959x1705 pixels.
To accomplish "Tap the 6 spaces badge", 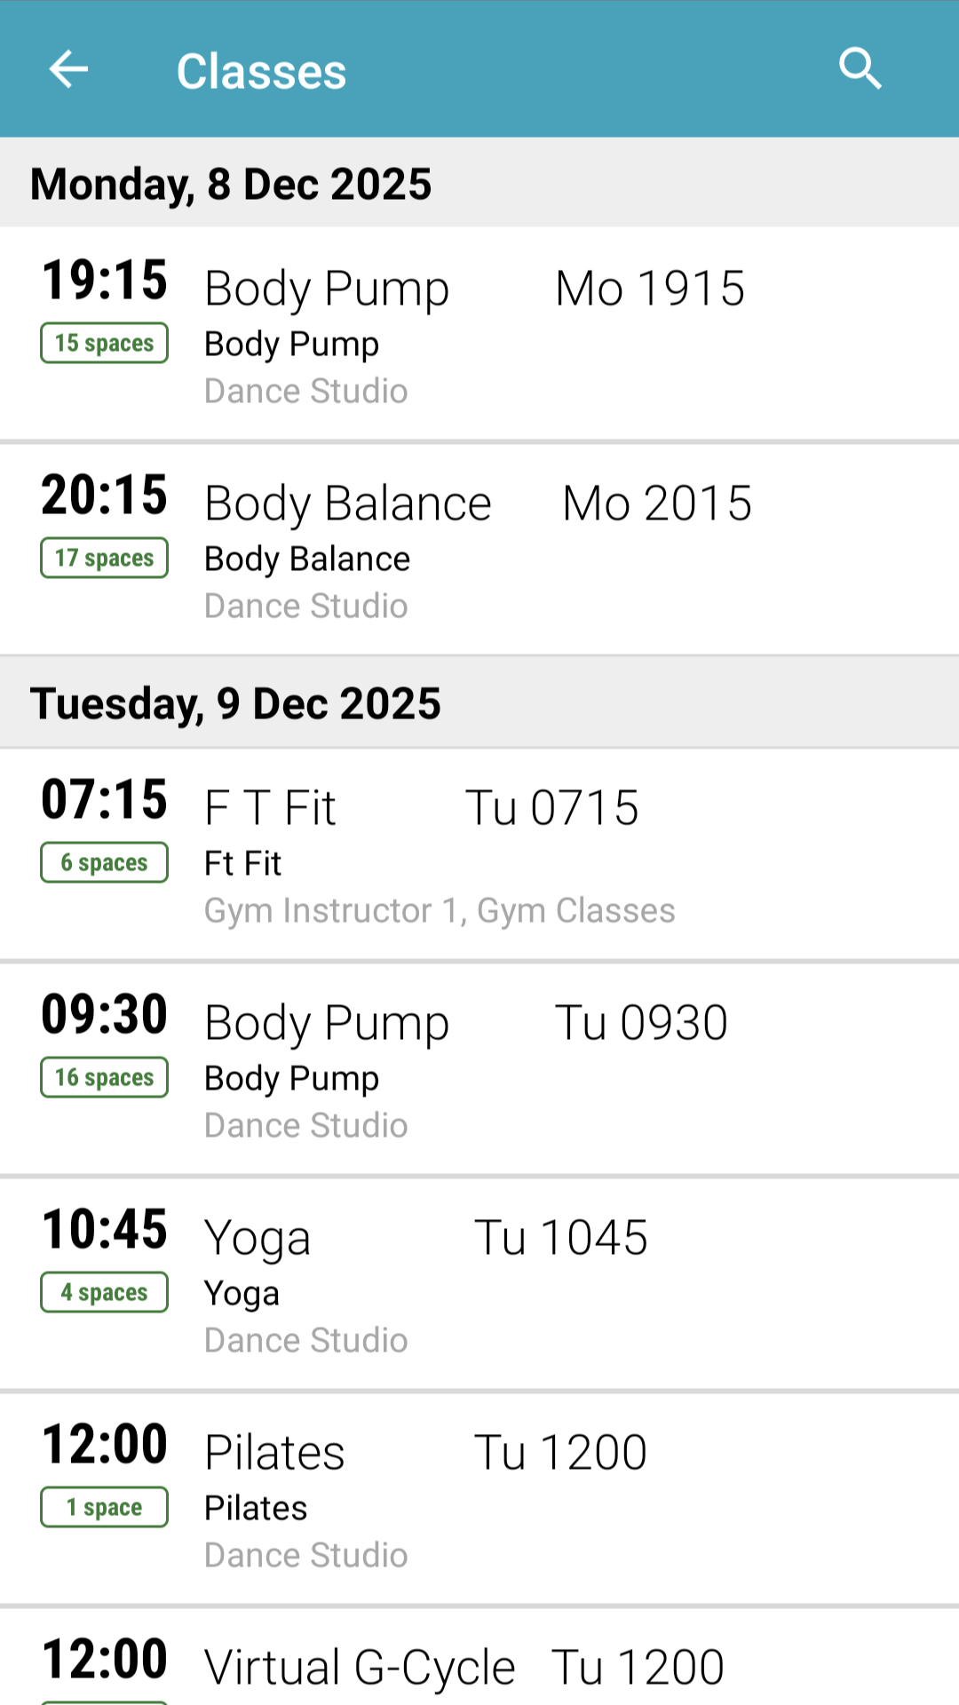I will (x=104, y=862).
